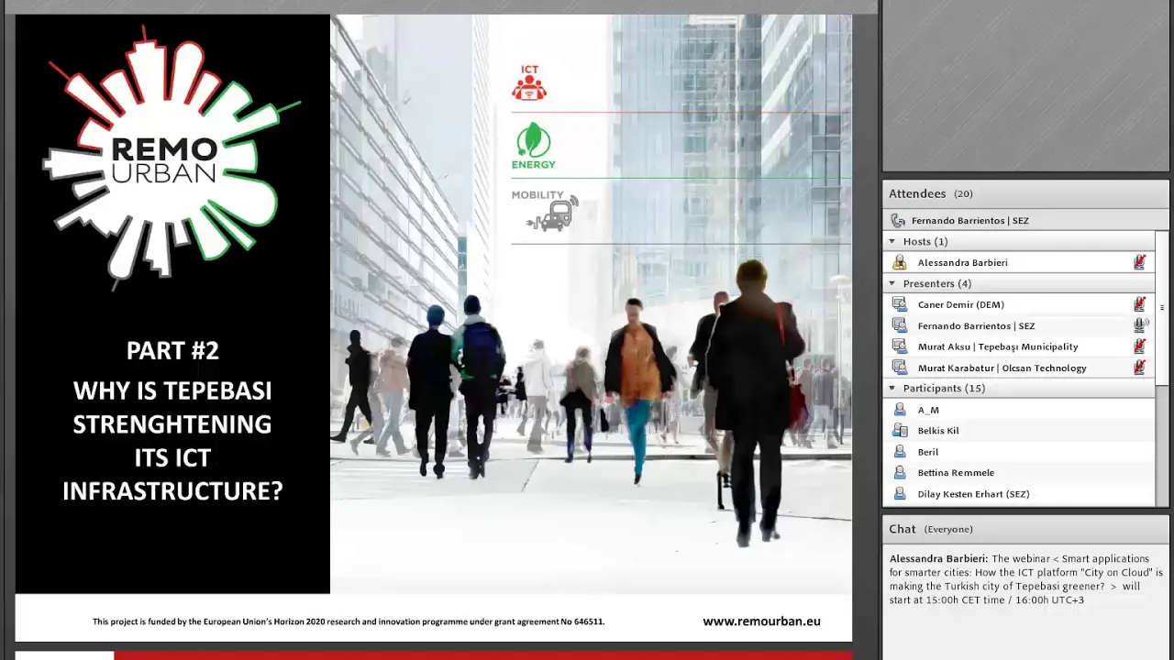Select participant Belkis Kil
Image resolution: width=1174 pixels, height=660 pixels.
pyautogui.click(x=938, y=431)
